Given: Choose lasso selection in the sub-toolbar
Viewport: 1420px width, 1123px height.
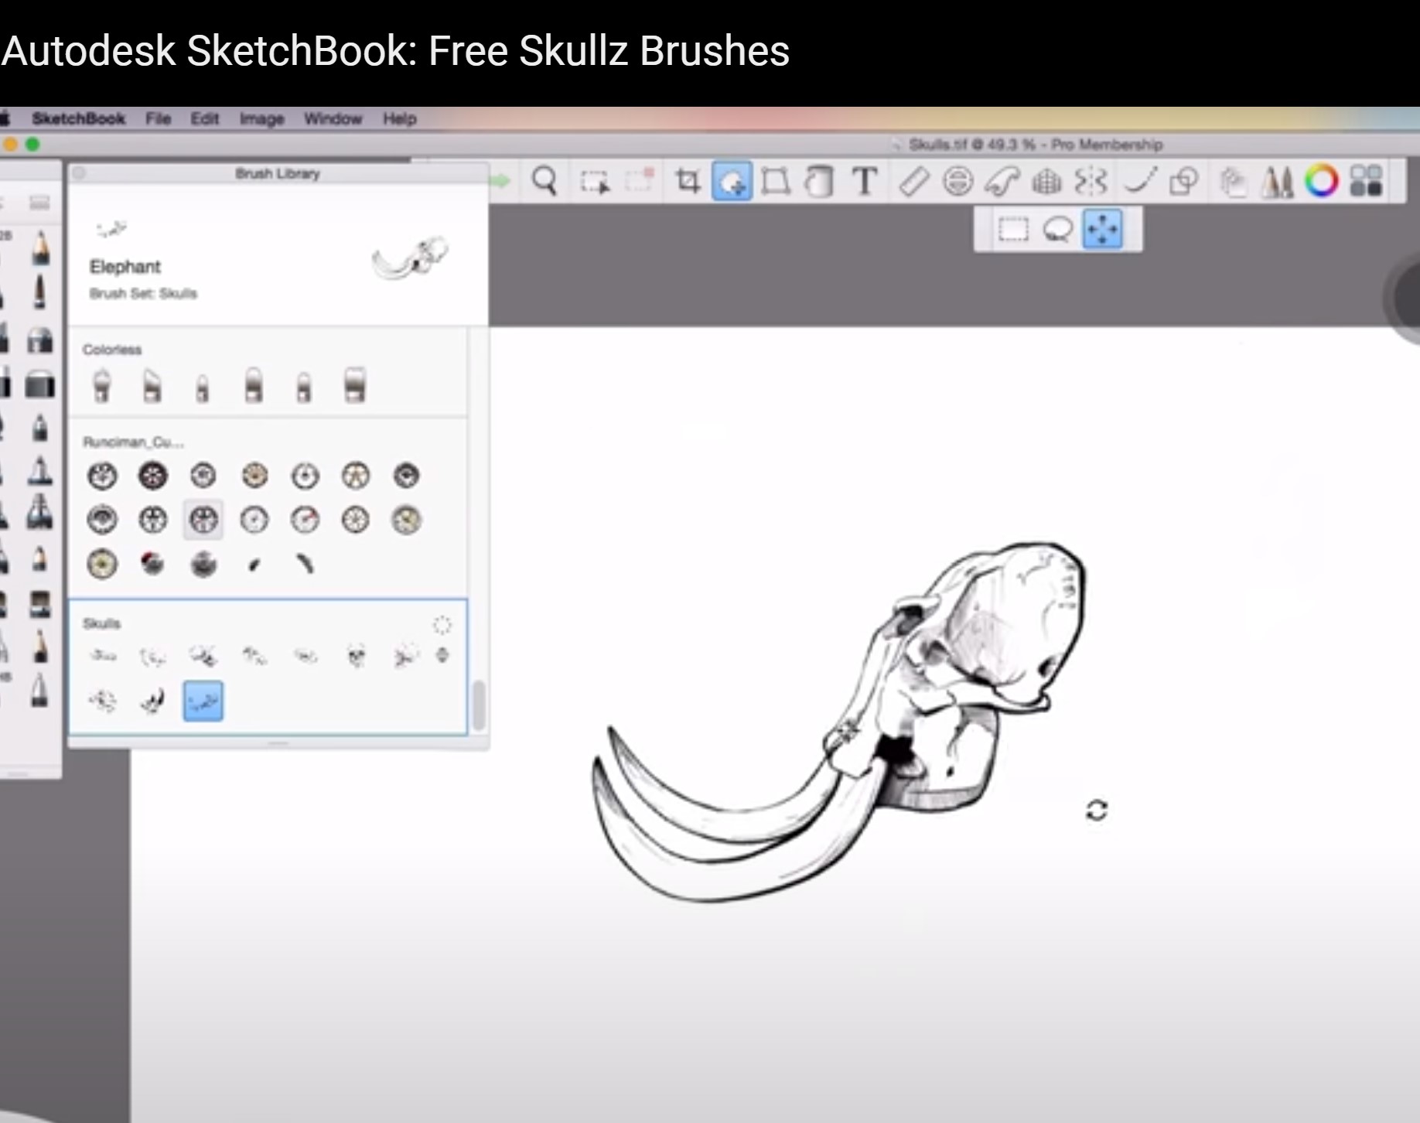Looking at the screenshot, I should 1057,230.
